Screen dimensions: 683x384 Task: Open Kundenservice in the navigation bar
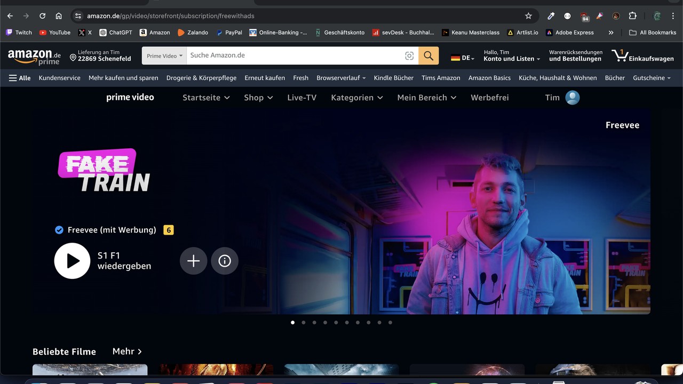point(59,78)
